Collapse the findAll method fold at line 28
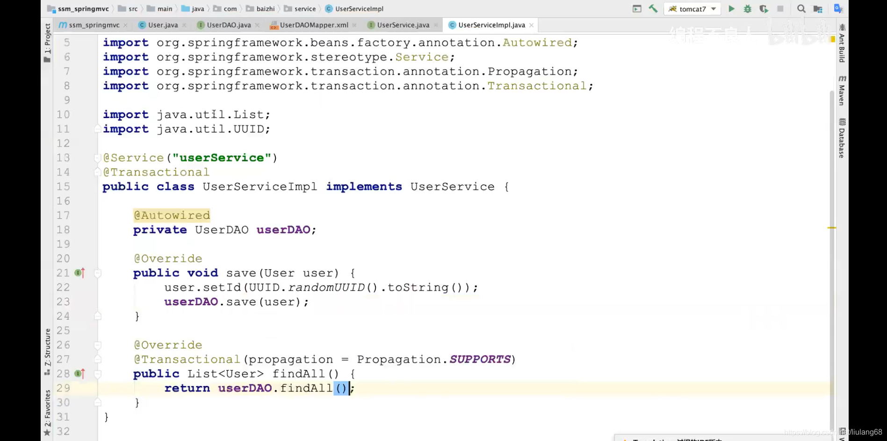Viewport: 887px width, 441px height. coord(97,374)
